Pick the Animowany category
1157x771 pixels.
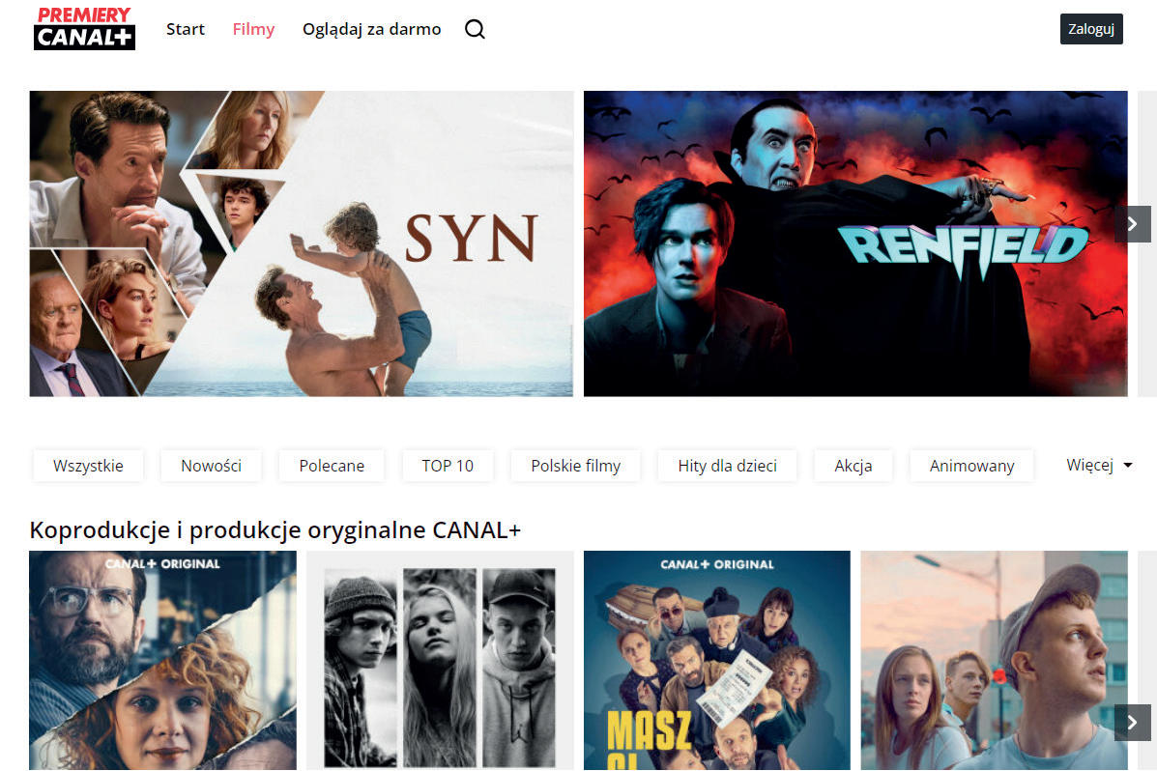point(971,466)
